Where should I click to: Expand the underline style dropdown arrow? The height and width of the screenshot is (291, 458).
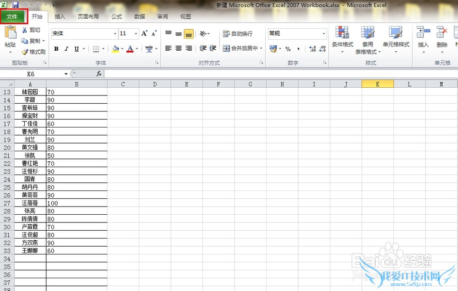(84, 49)
